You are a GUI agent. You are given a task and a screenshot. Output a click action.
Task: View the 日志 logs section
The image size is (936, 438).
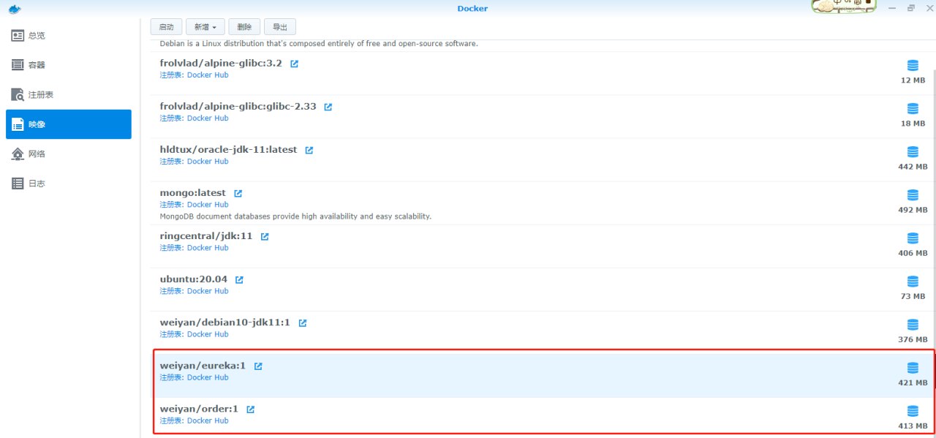click(x=69, y=184)
